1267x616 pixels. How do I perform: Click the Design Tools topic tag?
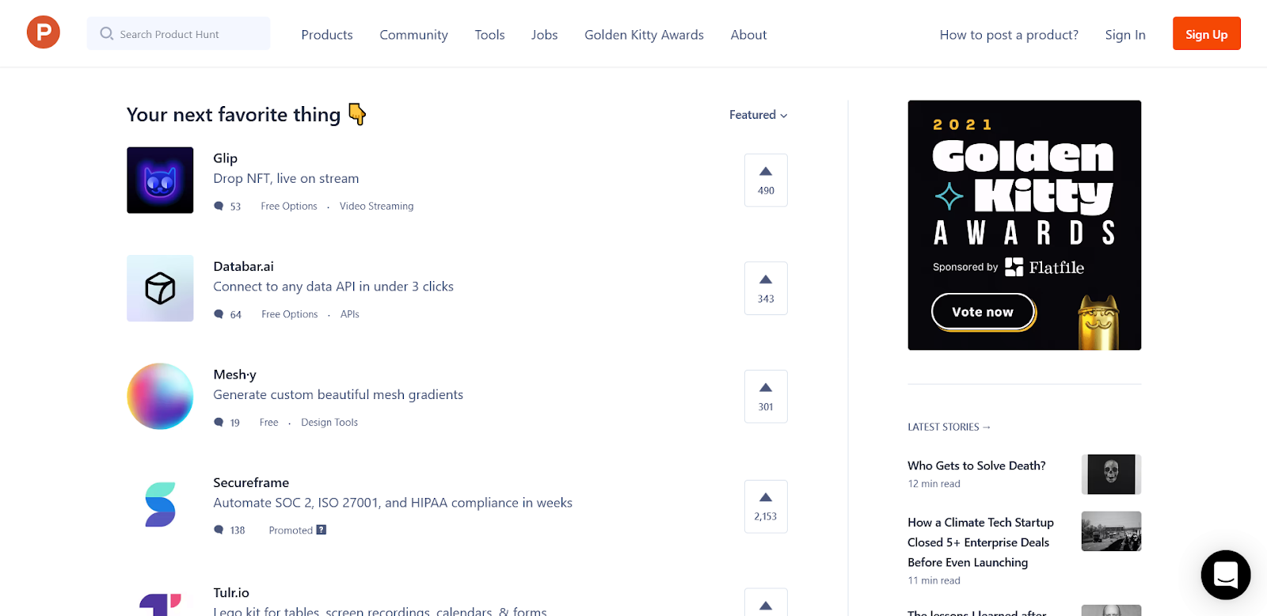click(329, 422)
